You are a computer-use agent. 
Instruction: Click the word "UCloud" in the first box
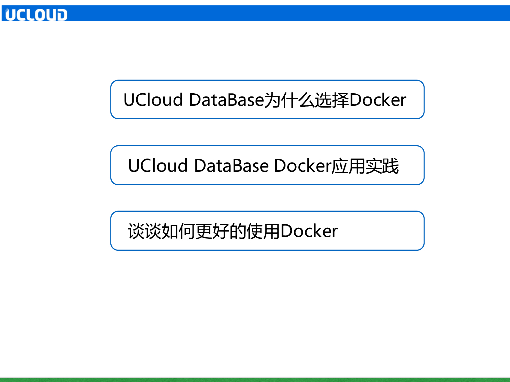[x=153, y=100]
